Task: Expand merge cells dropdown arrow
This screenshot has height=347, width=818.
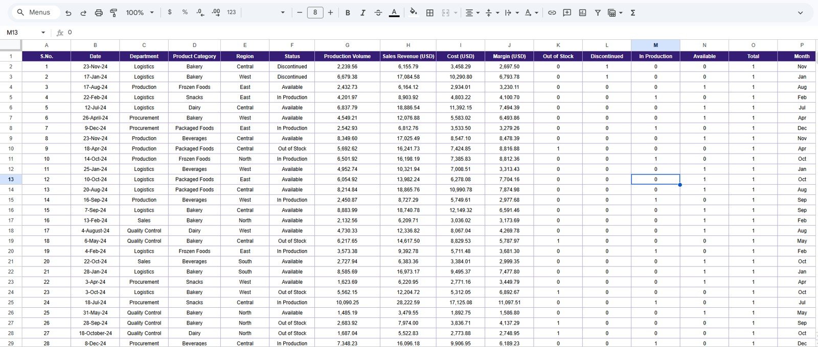Action: coord(456,13)
